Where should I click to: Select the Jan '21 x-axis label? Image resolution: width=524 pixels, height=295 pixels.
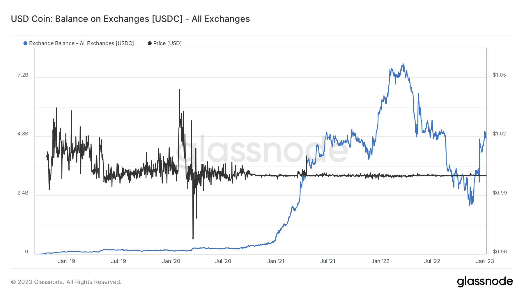tap(276, 261)
